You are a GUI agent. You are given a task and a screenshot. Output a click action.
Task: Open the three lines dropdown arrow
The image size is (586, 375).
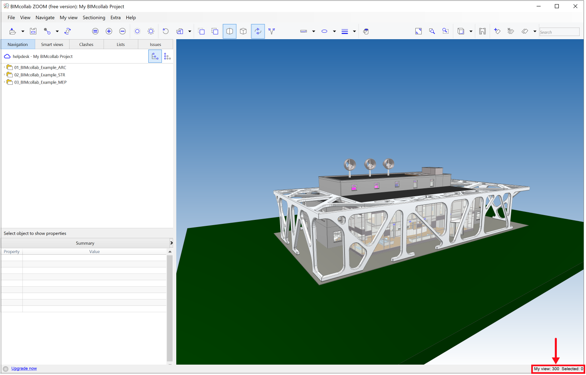point(354,31)
